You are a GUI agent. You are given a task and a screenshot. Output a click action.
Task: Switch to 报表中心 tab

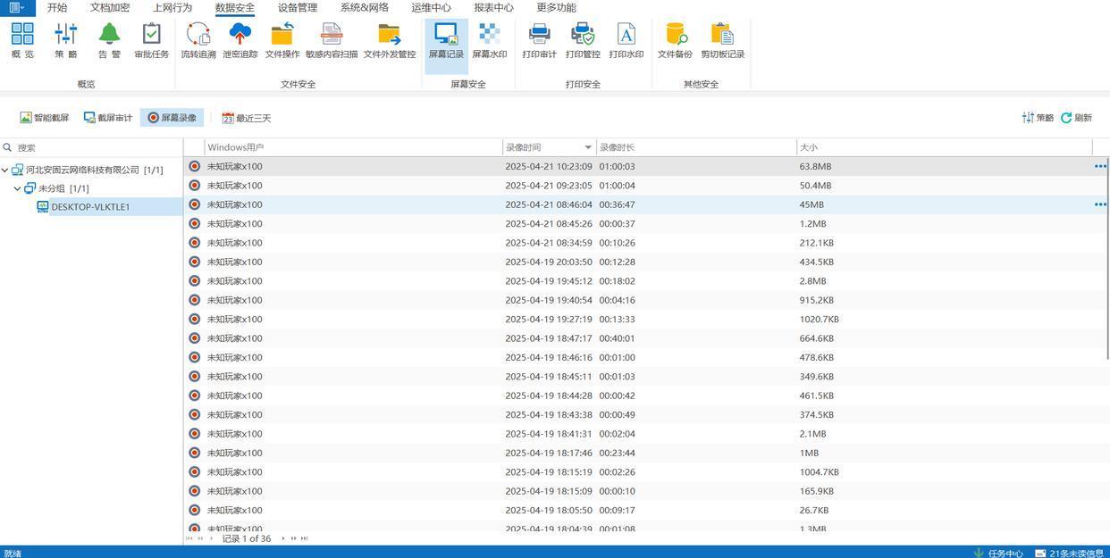(493, 7)
